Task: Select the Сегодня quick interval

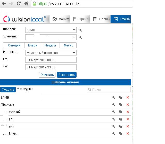Action: pos(14,45)
